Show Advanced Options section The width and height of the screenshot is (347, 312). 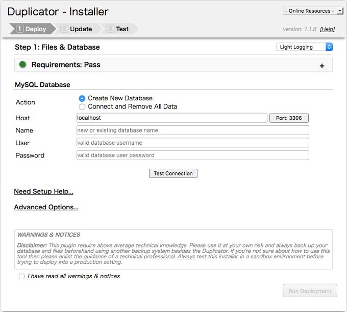coord(46,208)
